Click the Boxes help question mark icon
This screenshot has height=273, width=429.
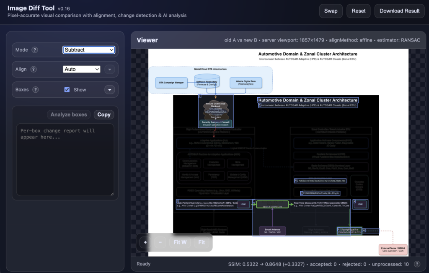pos(35,90)
